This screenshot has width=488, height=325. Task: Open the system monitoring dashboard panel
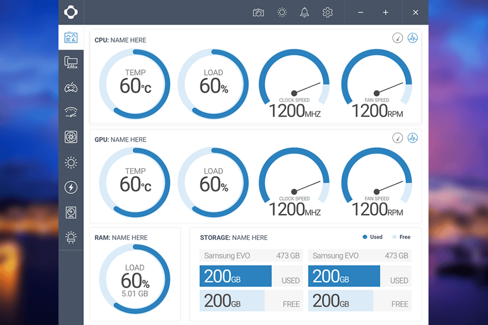[71, 37]
